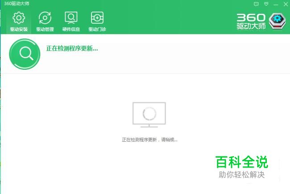
Task: Click the feedback message icon in title bar
Action: tap(256, 4)
